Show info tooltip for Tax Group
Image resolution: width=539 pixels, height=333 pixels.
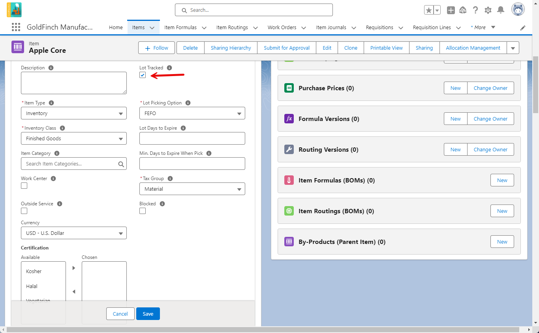pyautogui.click(x=170, y=179)
